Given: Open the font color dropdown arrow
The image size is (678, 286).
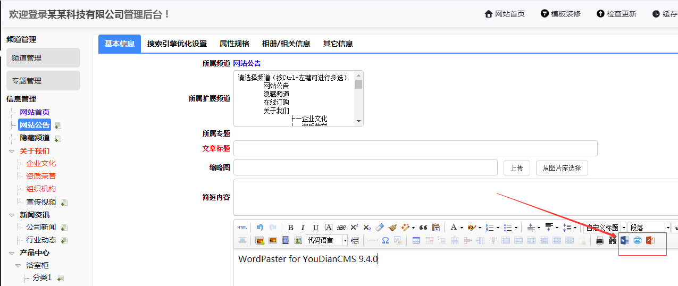Looking at the screenshot, I should coord(462,228).
